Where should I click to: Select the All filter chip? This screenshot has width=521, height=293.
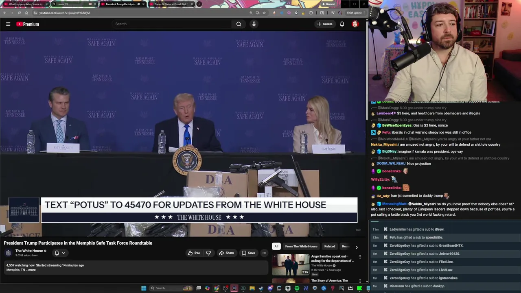(276, 246)
